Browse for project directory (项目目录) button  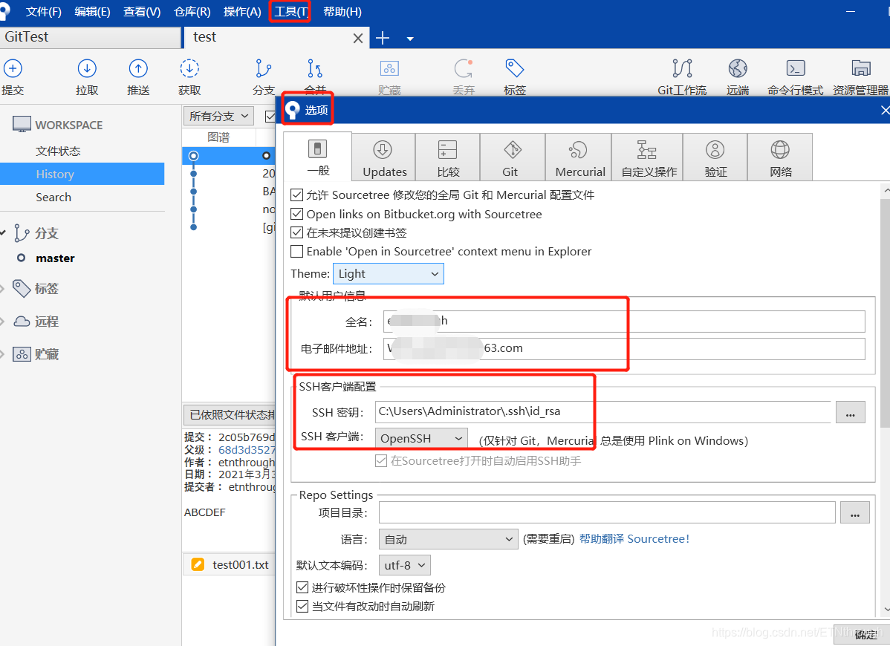(855, 512)
